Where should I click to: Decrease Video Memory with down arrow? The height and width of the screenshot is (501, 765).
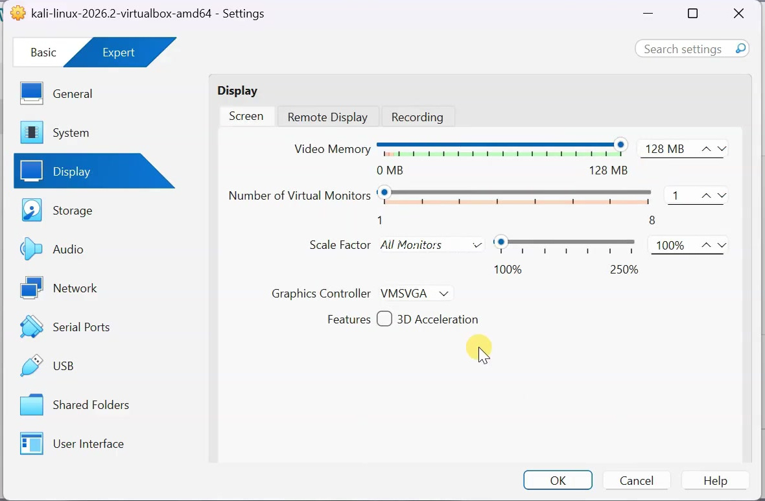pyautogui.click(x=722, y=149)
